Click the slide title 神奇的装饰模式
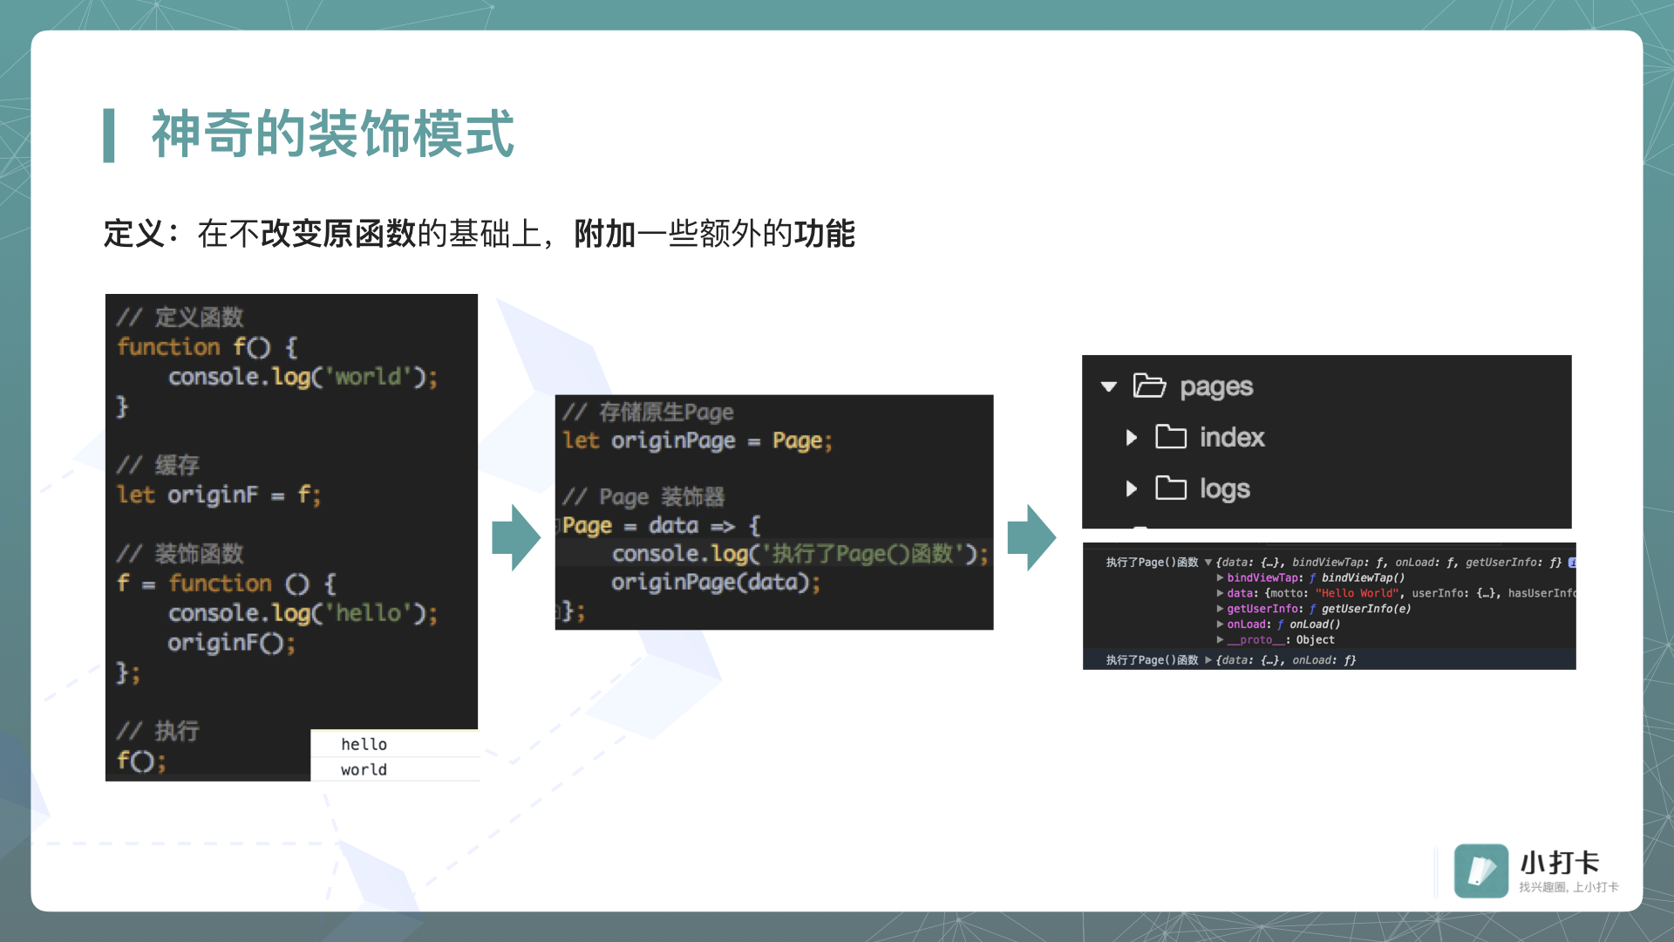The image size is (1674, 942). coord(332,134)
